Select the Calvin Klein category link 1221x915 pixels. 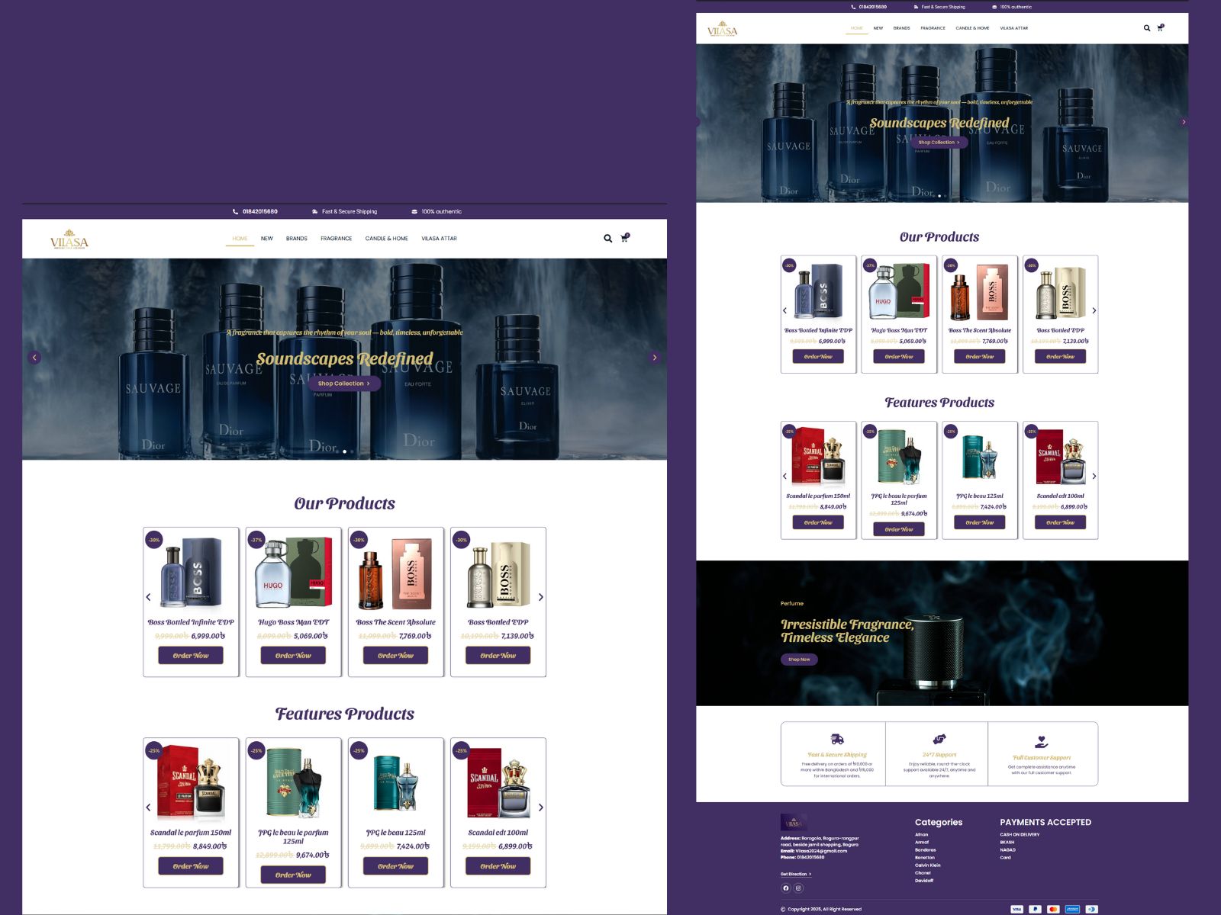[928, 865]
